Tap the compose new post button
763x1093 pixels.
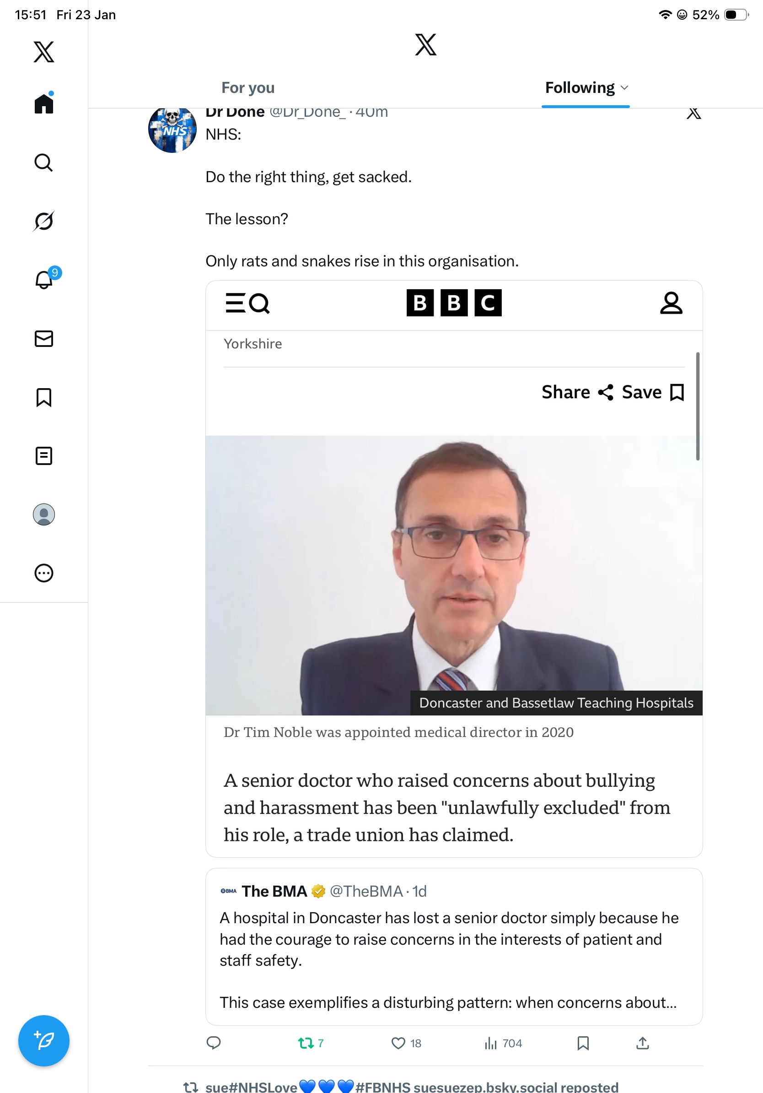coord(44,1041)
